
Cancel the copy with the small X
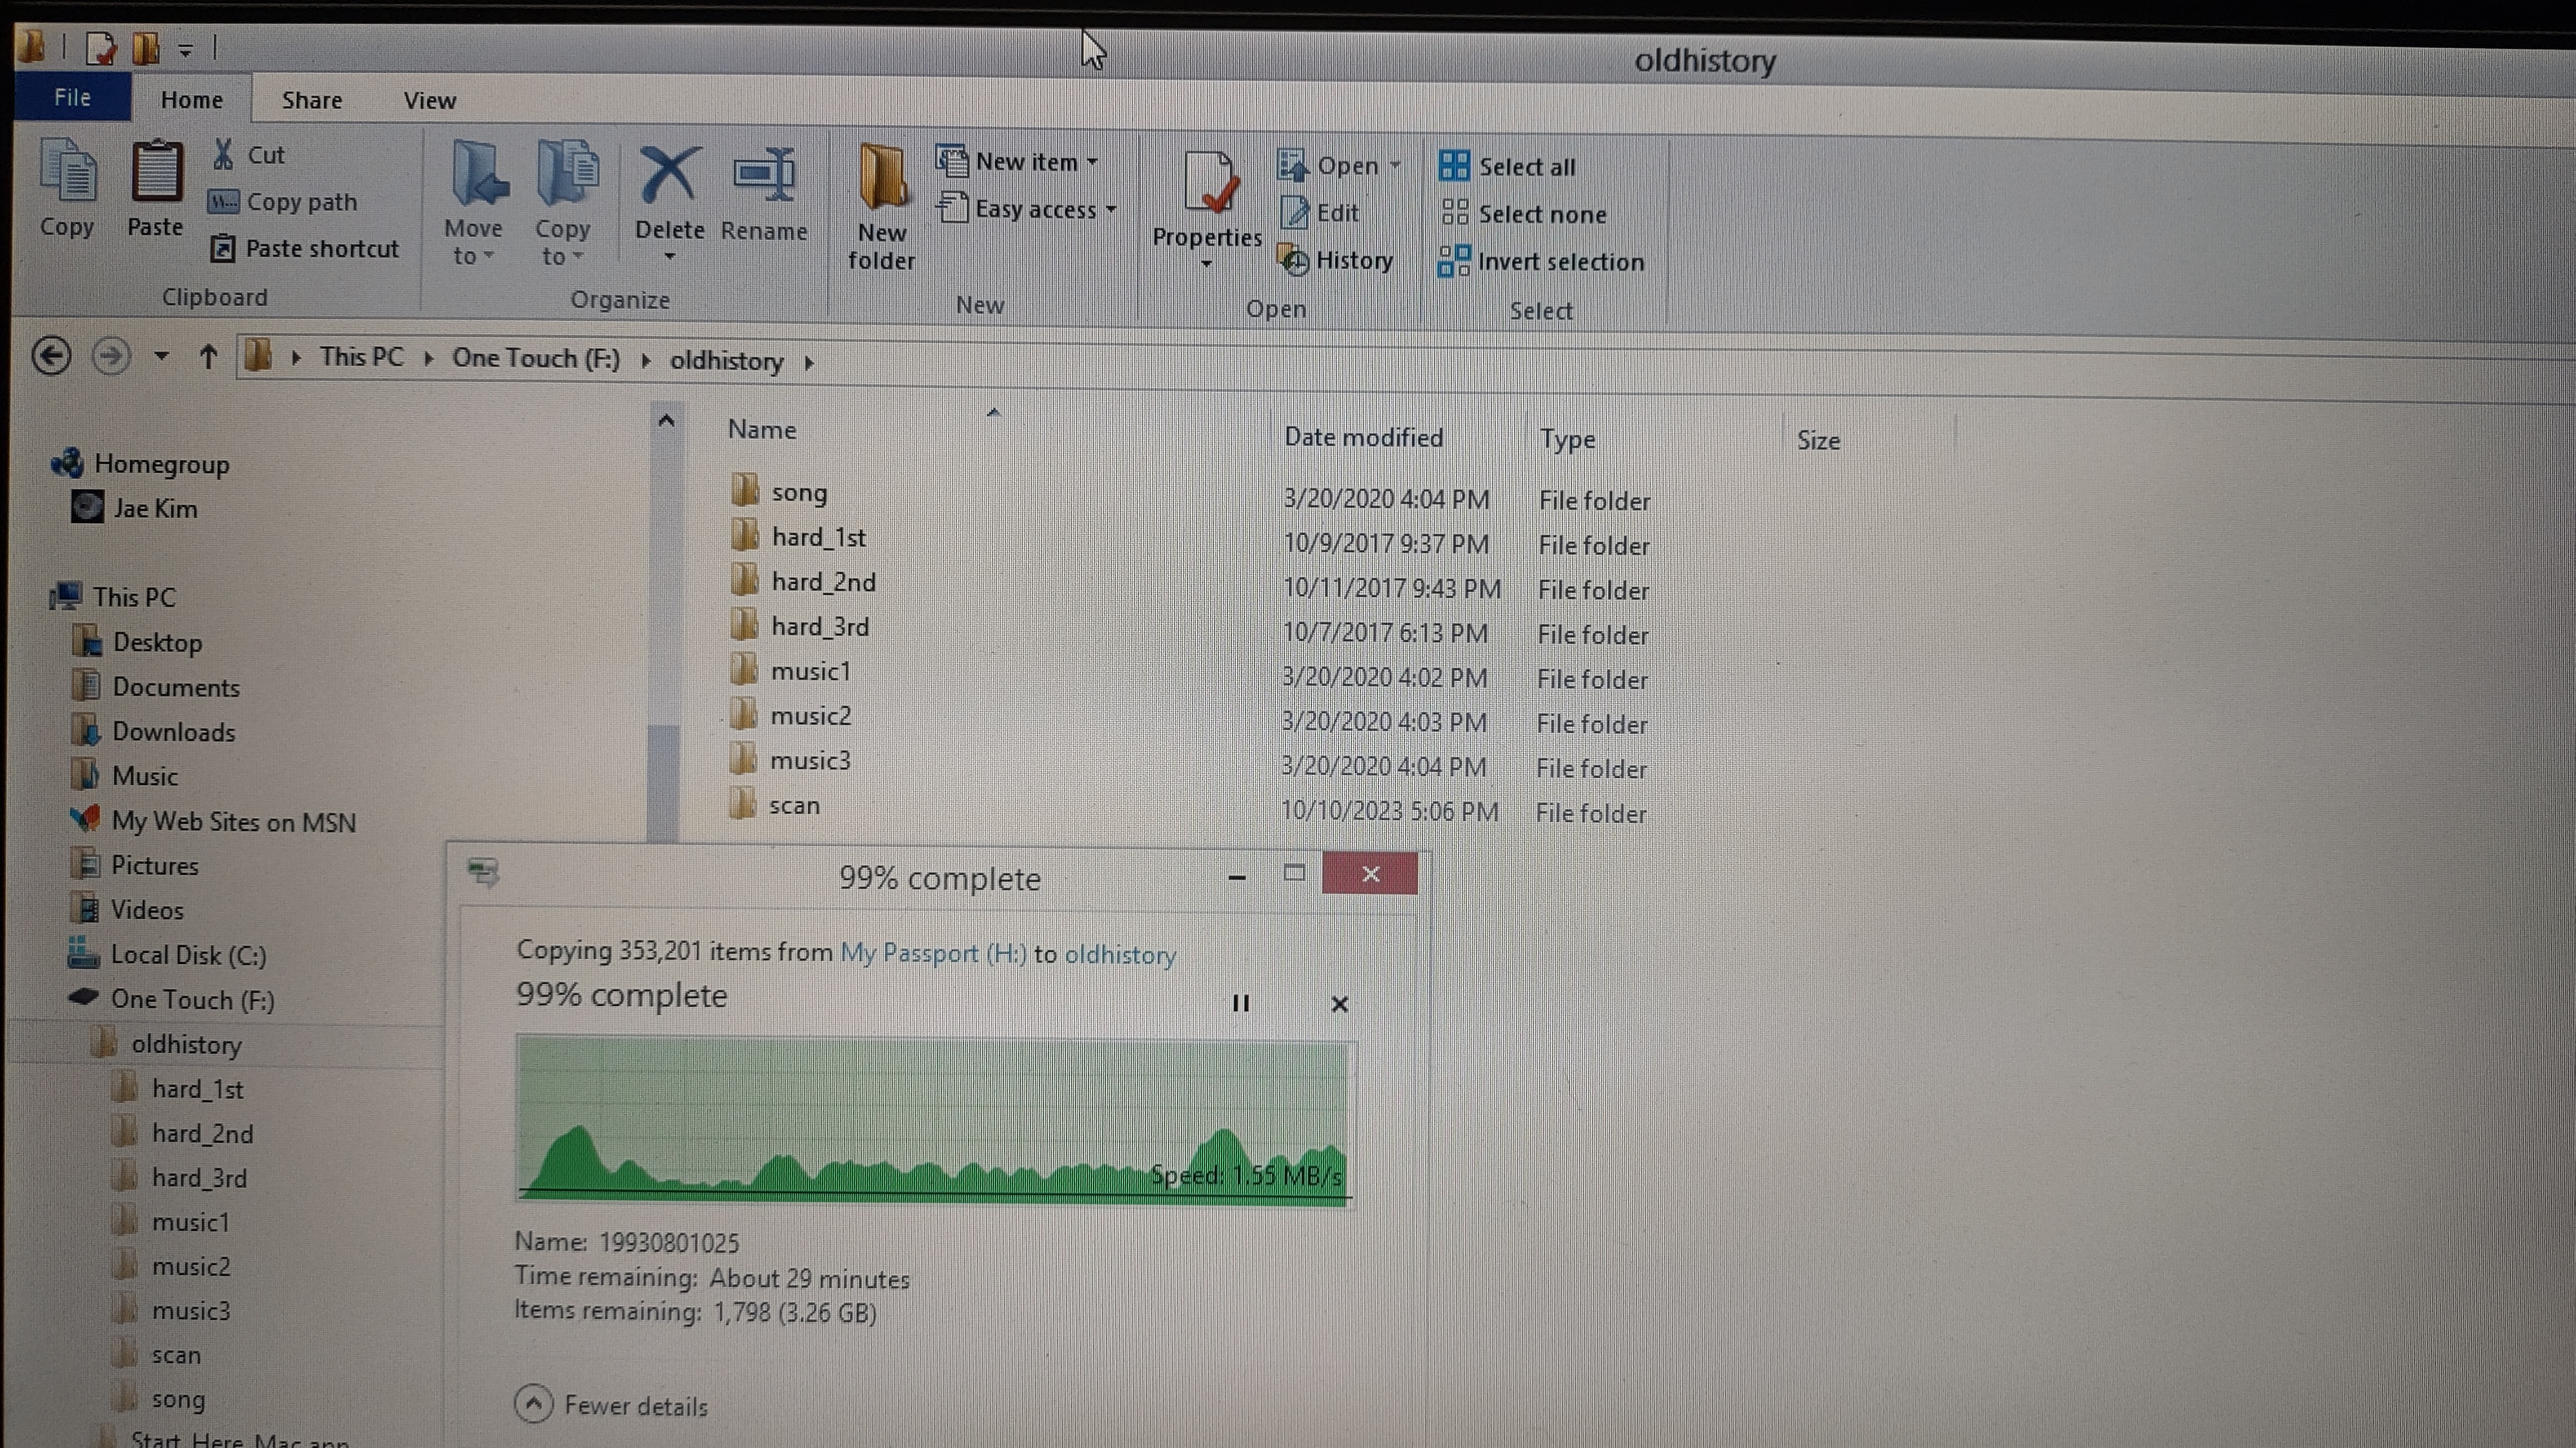pos(1339,1003)
